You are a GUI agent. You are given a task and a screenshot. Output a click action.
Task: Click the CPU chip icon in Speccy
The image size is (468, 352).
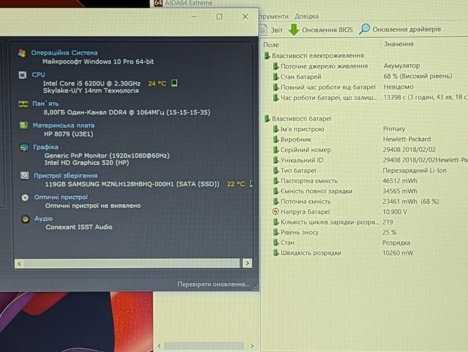pyautogui.click(x=23, y=75)
